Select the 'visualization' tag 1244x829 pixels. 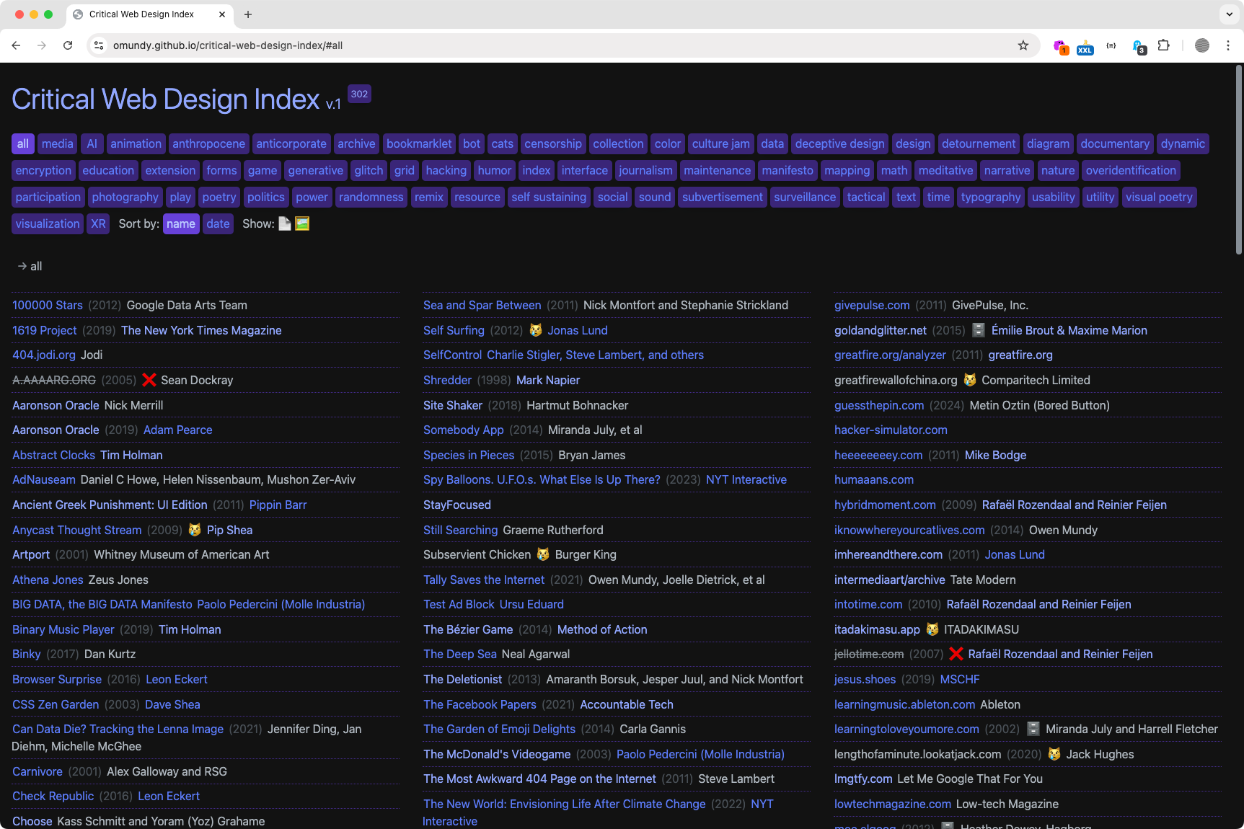48,224
